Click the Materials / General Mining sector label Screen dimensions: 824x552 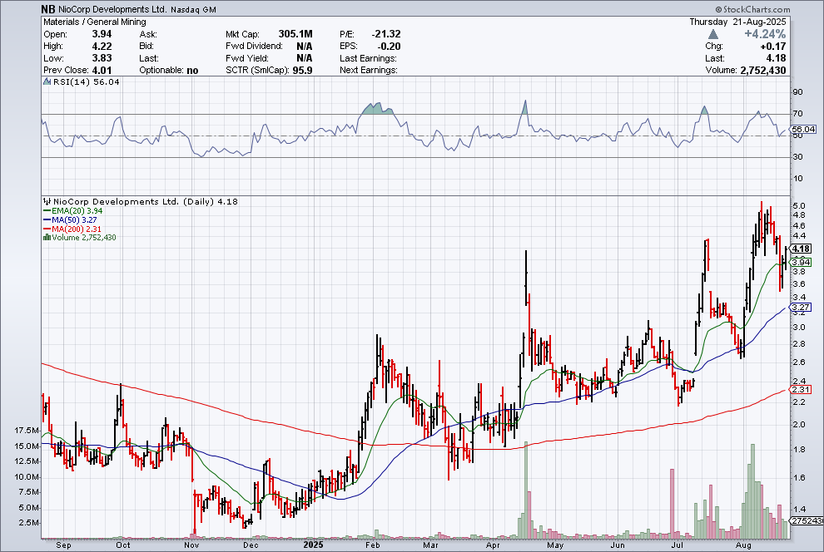pyautogui.click(x=95, y=22)
